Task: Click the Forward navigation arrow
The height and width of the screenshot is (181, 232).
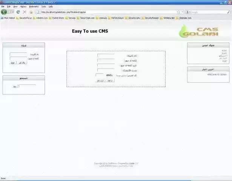Action: [x=9, y=12]
